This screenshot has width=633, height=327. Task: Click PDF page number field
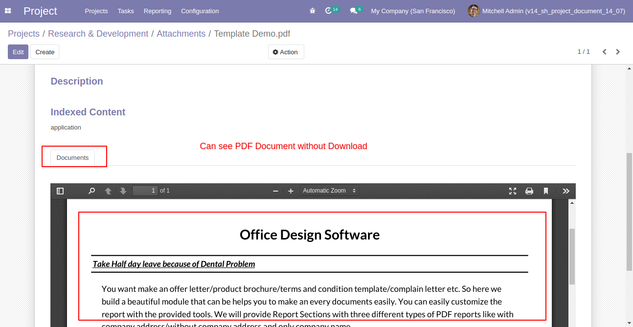point(145,191)
